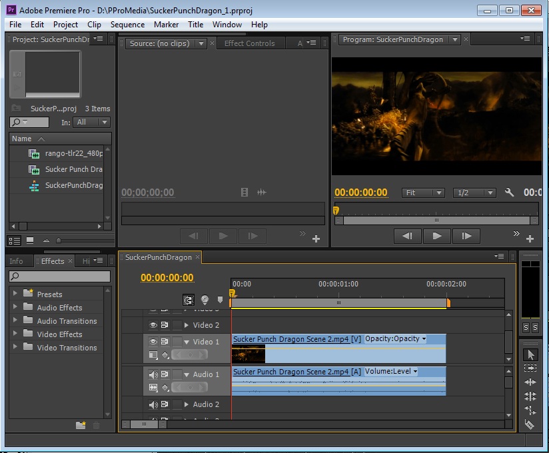Mute Audio 2 track speaker
The width and height of the screenshot is (549, 453).
click(153, 404)
